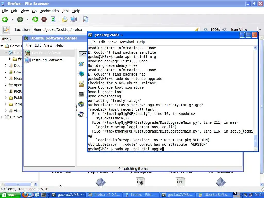
Task: Open File menu in File Browser
Action: 5,11
